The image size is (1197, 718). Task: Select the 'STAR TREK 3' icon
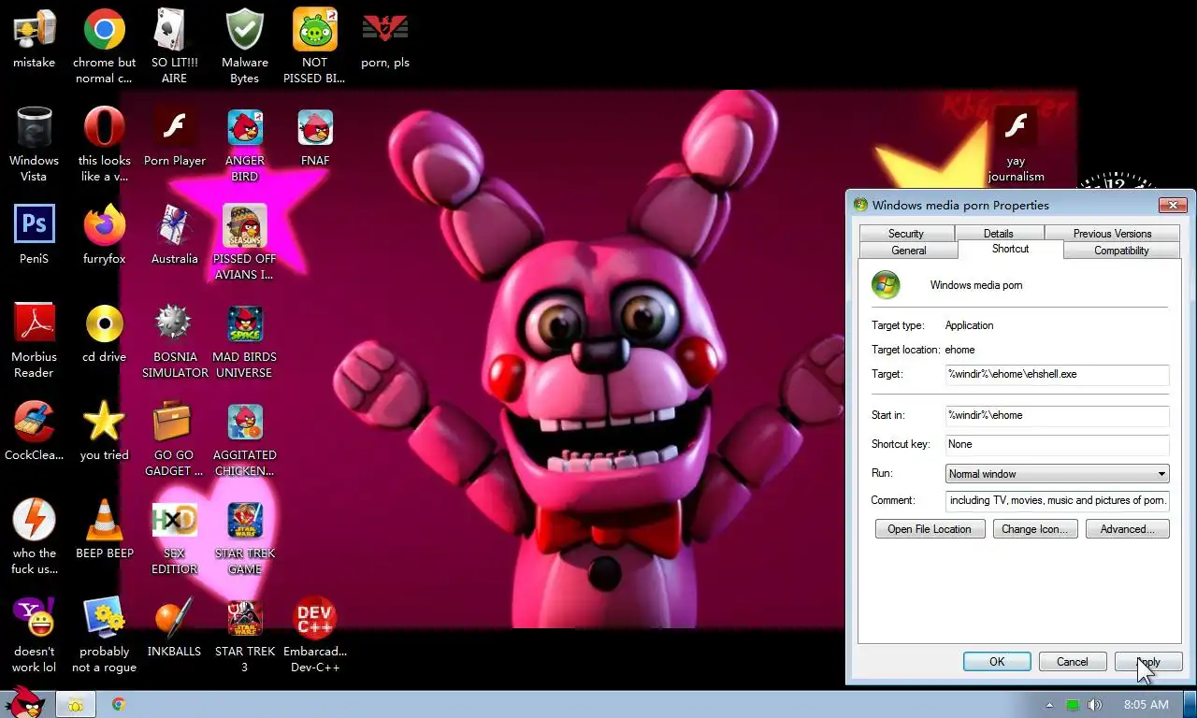[245, 634]
